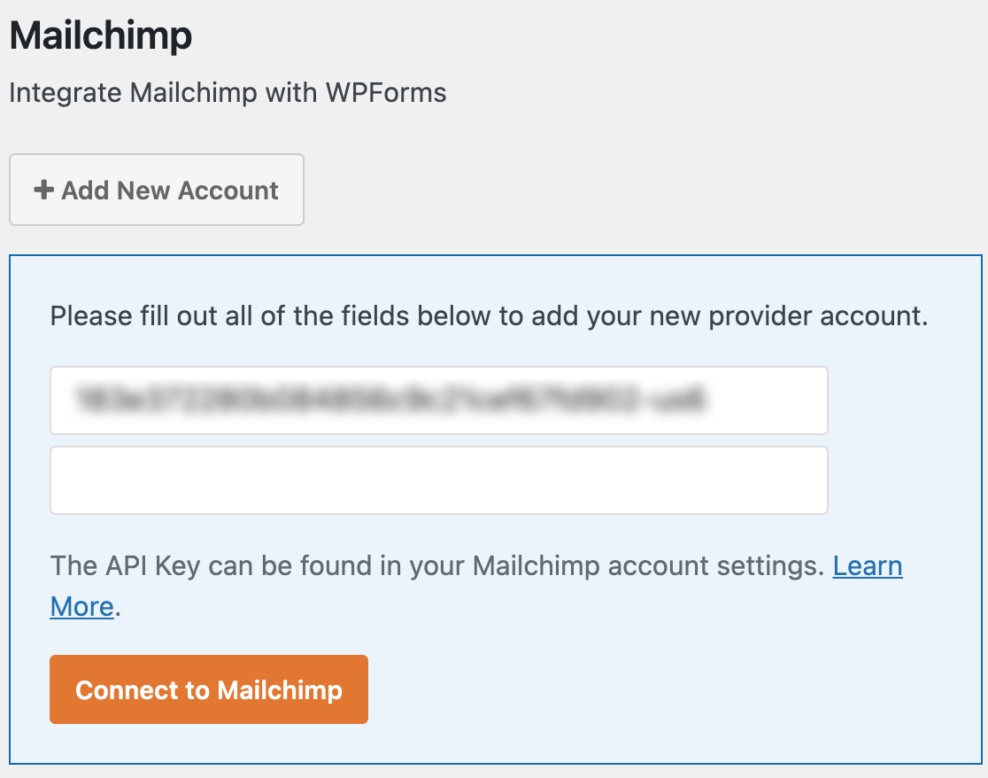
Task: Click the plus icon on Add New Account
Action: pos(43,191)
